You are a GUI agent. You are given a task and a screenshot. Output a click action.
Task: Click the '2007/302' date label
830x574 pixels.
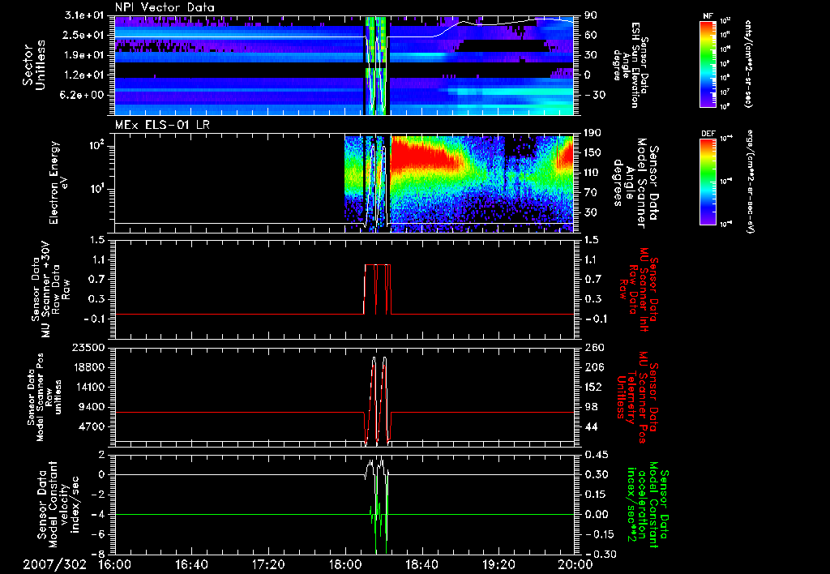(x=55, y=564)
